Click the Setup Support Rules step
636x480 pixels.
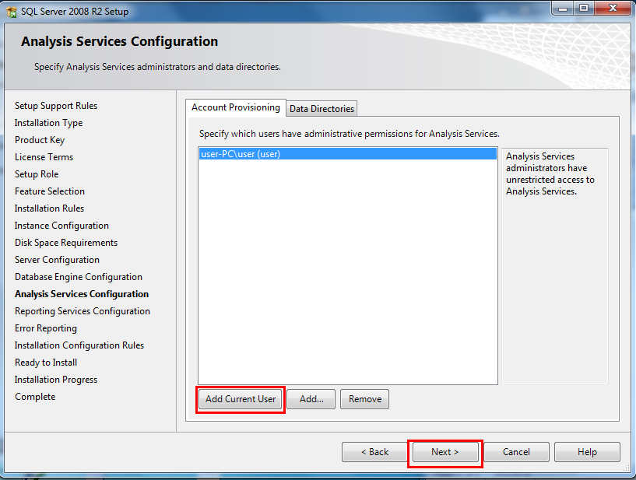pos(56,106)
